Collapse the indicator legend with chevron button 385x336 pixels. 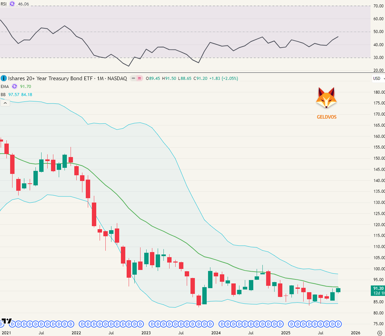pyautogui.click(x=5, y=103)
